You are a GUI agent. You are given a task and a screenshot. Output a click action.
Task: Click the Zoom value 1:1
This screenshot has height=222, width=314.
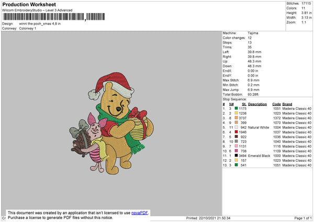[304, 23]
